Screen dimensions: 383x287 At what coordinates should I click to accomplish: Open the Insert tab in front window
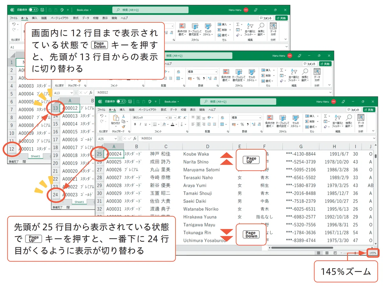tap(122, 110)
